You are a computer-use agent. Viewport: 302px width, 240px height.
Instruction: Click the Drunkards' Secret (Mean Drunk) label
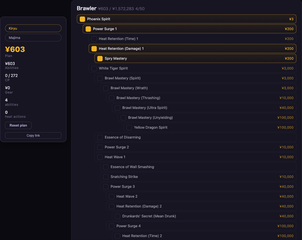click(x=149, y=216)
